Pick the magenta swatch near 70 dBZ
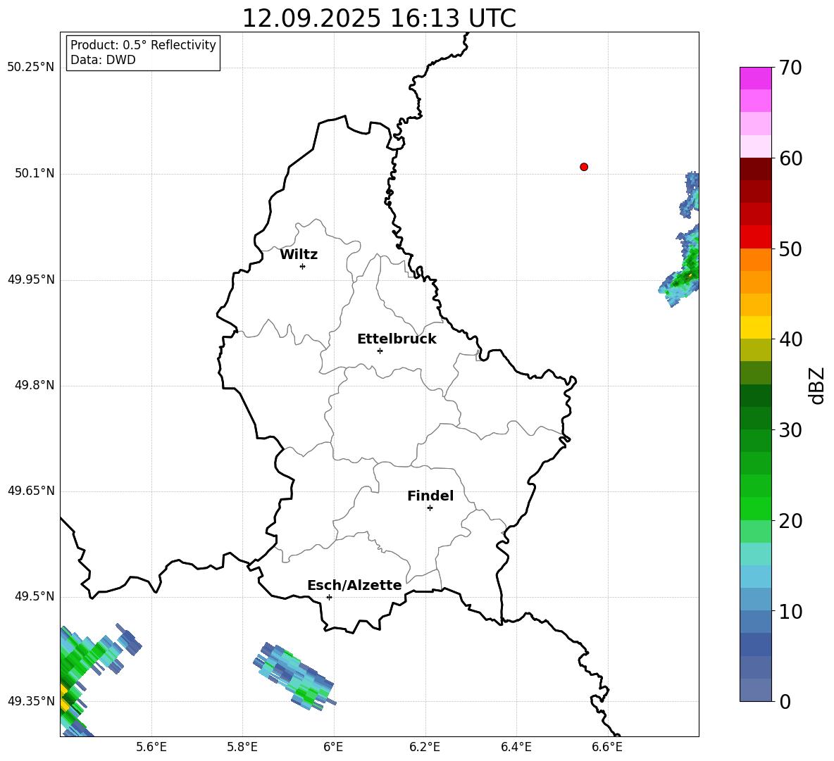 coord(755,78)
